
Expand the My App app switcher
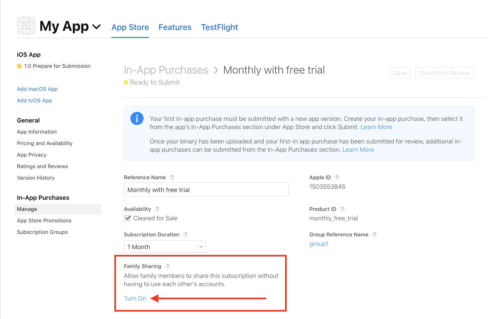point(96,26)
